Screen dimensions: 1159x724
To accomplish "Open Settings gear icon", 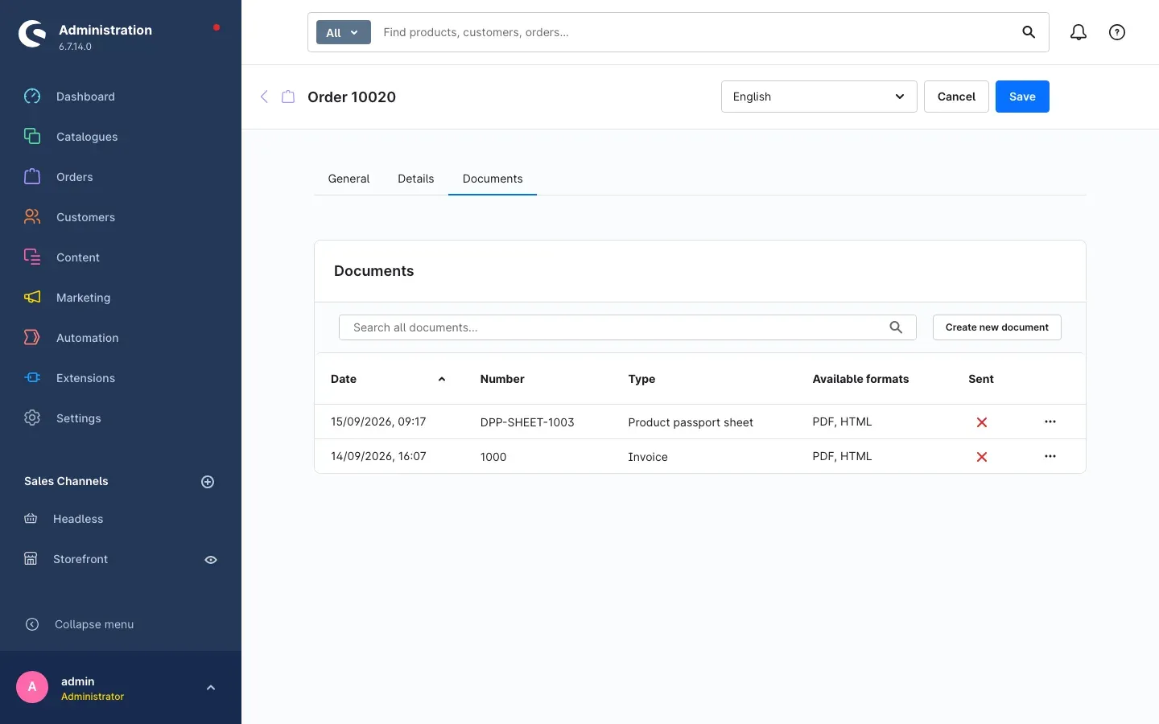I will coord(32,418).
